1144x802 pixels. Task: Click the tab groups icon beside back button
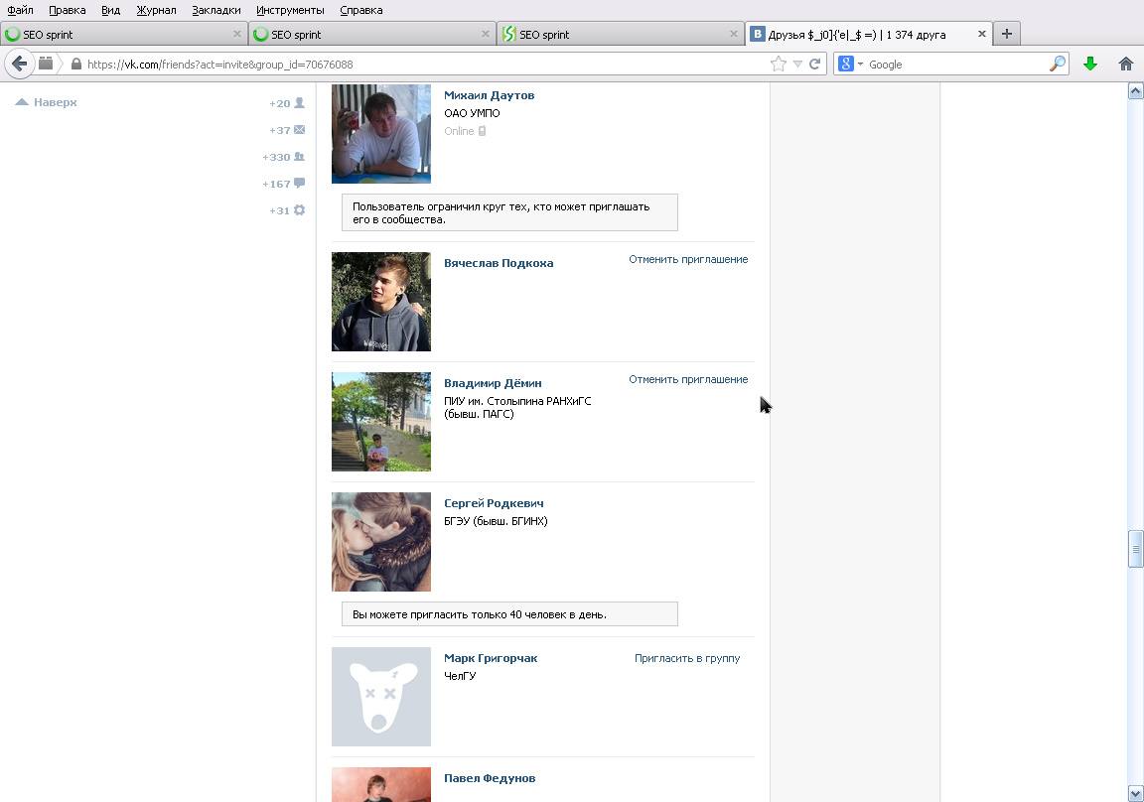point(46,64)
